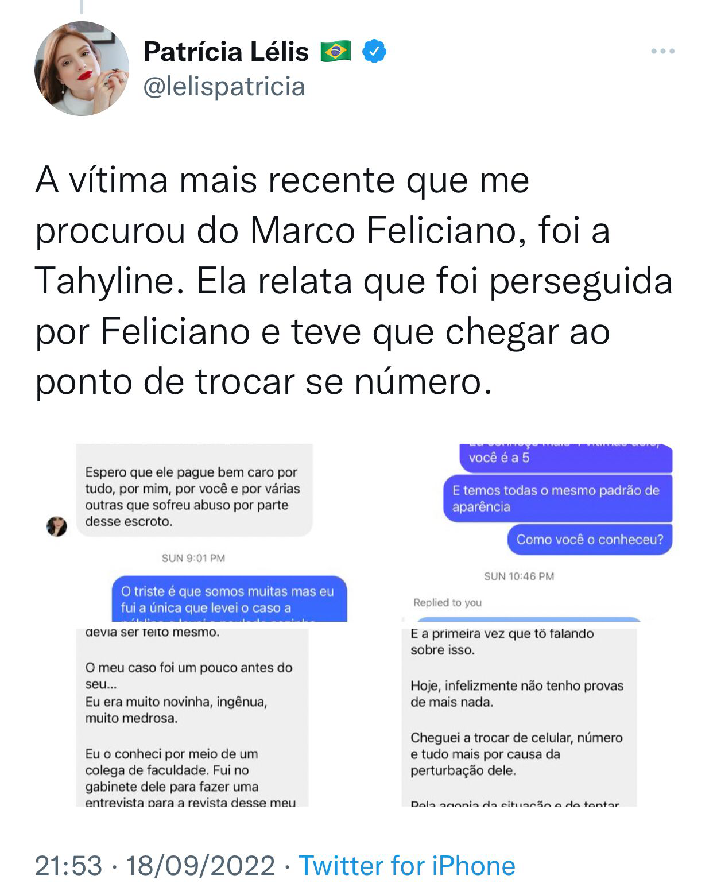Click the "E temos todas o mesmo padrão" bubble
713x887 pixels.
tap(557, 498)
